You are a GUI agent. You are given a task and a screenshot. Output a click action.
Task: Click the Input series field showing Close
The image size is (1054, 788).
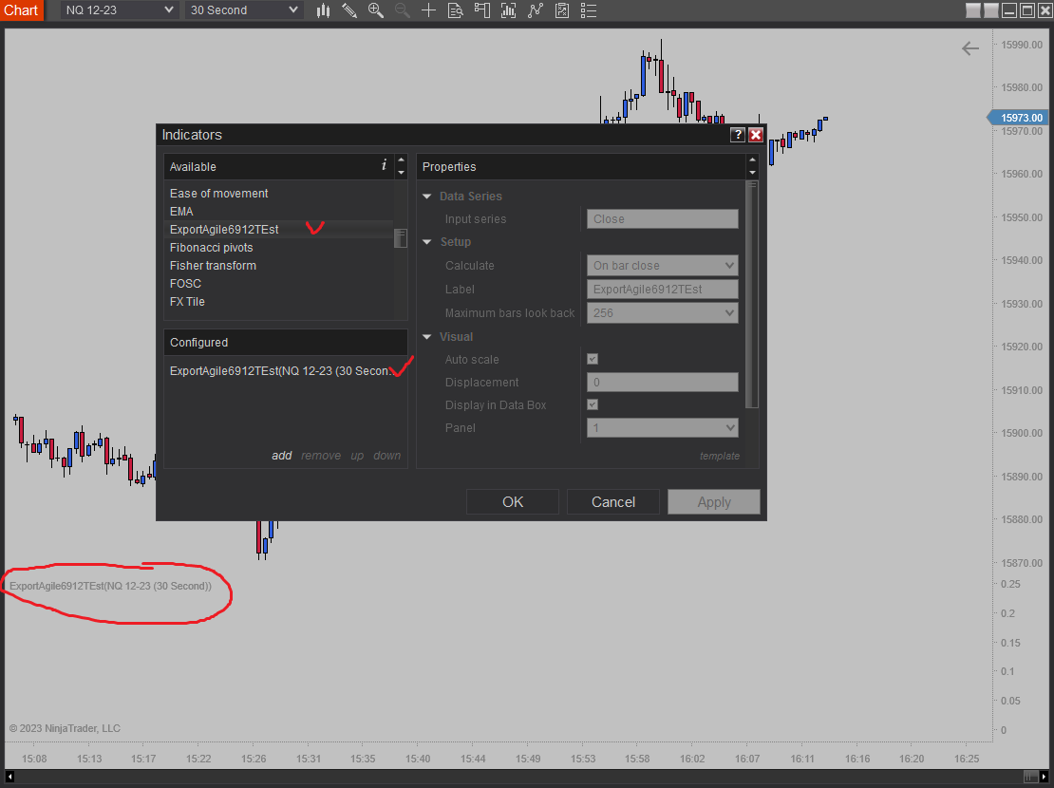click(x=662, y=219)
